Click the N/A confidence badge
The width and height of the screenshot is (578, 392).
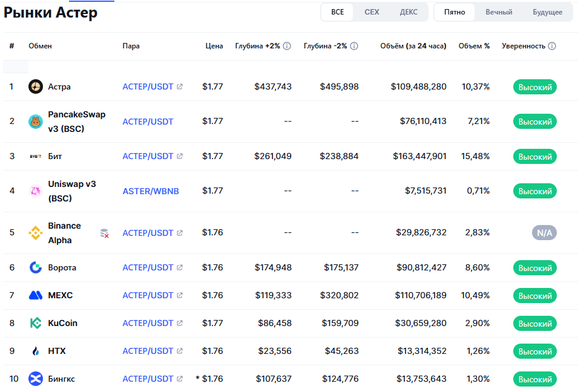pos(544,233)
